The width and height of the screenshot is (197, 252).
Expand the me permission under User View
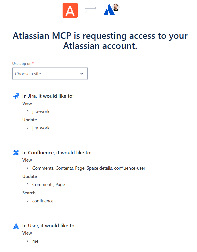click(28, 241)
